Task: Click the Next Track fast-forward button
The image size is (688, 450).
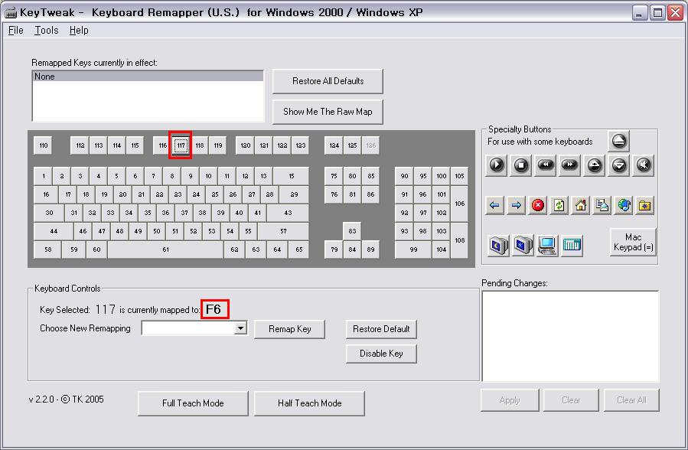Action: pyautogui.click(x=569, y=165)
